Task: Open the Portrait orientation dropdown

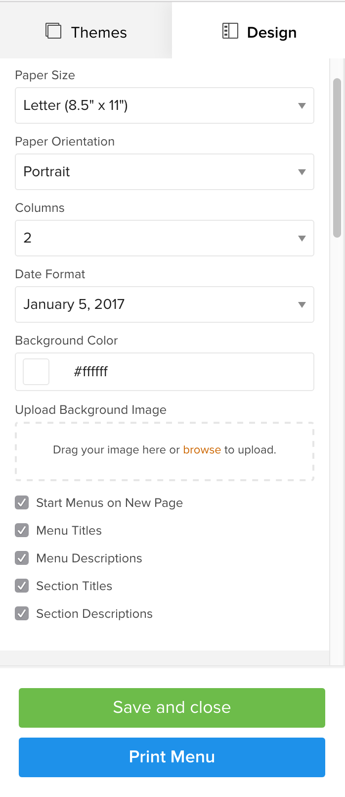Action: tap(165, 172)
